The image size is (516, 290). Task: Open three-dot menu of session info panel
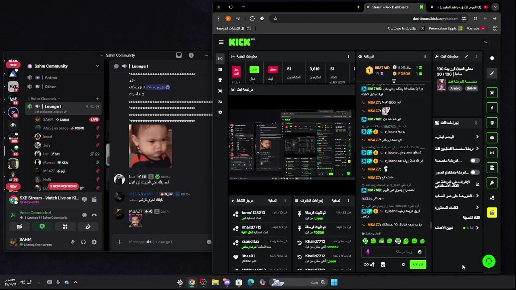349,56
